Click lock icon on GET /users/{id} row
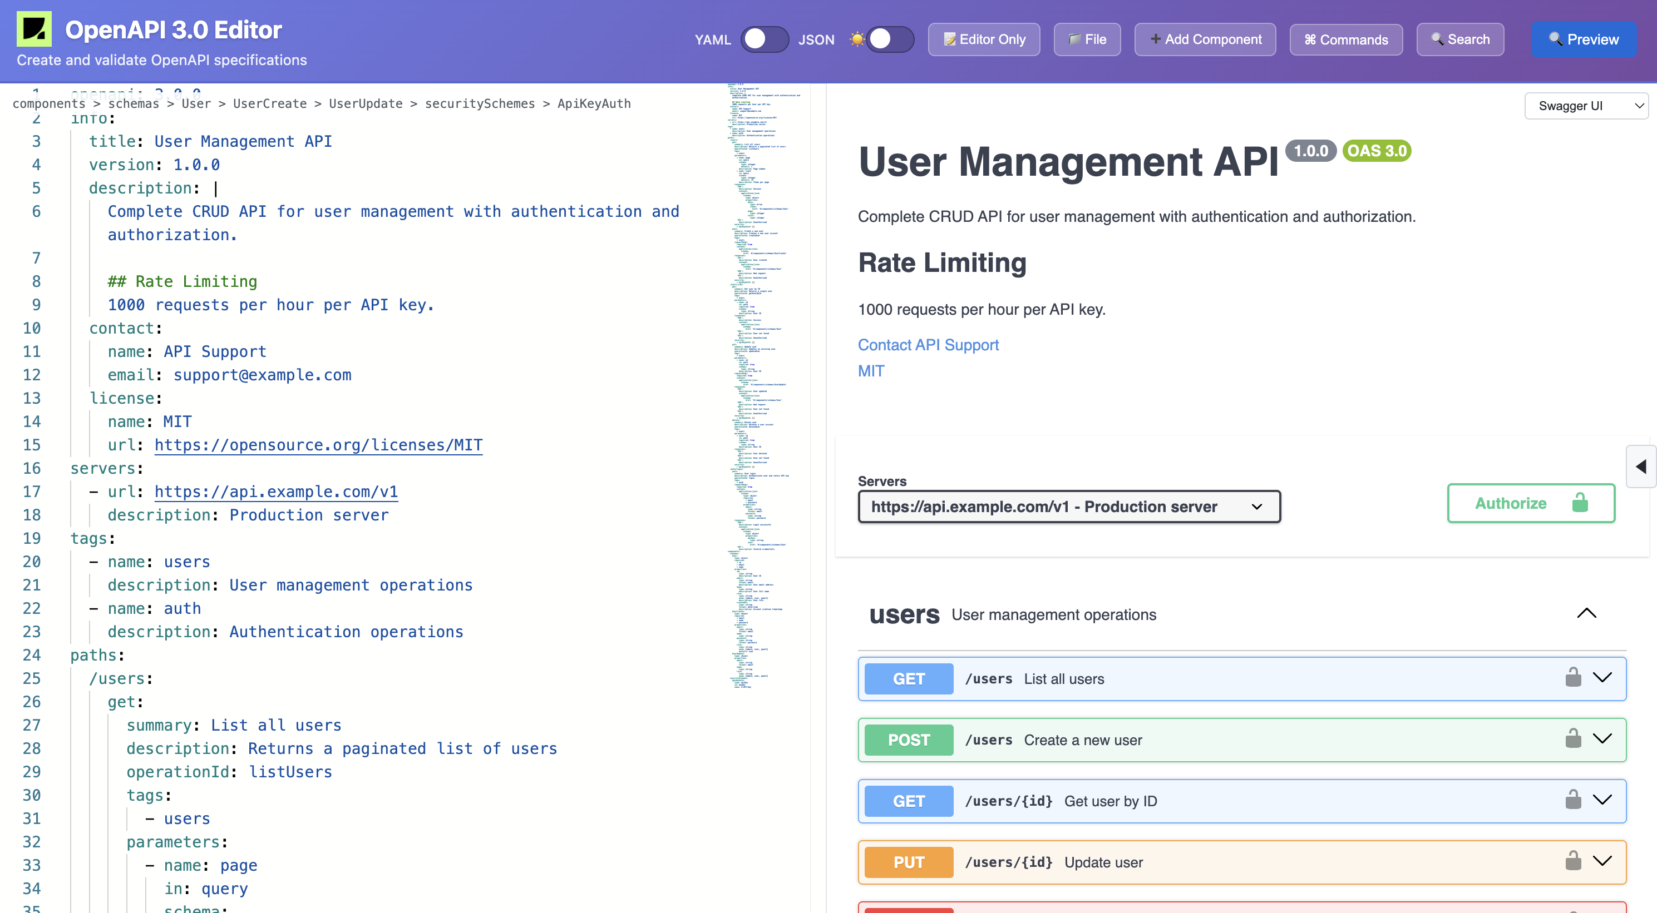Viewport: 1657px width, 913px height. click(1574, 799)
